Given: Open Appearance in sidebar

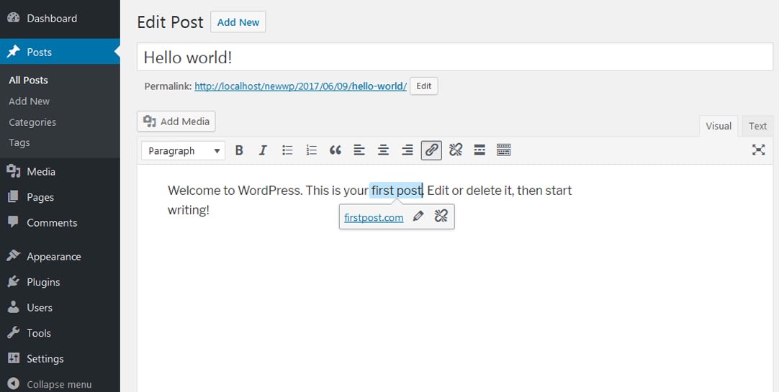Looking at the screenshot, I should (x=60, y=257).
